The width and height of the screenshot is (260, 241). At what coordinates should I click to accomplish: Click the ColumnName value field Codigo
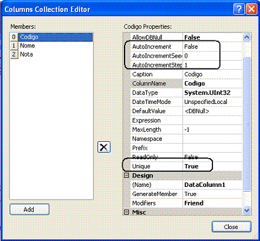click(x=212, y=84)
